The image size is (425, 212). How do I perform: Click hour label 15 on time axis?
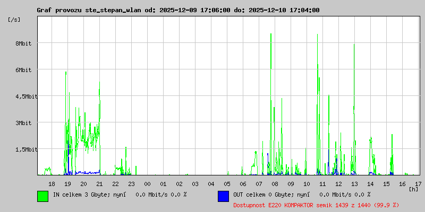click(387, 184)
